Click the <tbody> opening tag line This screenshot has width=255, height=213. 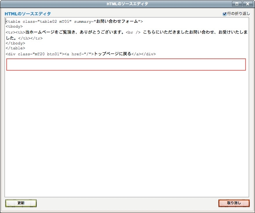pos(14,27)
